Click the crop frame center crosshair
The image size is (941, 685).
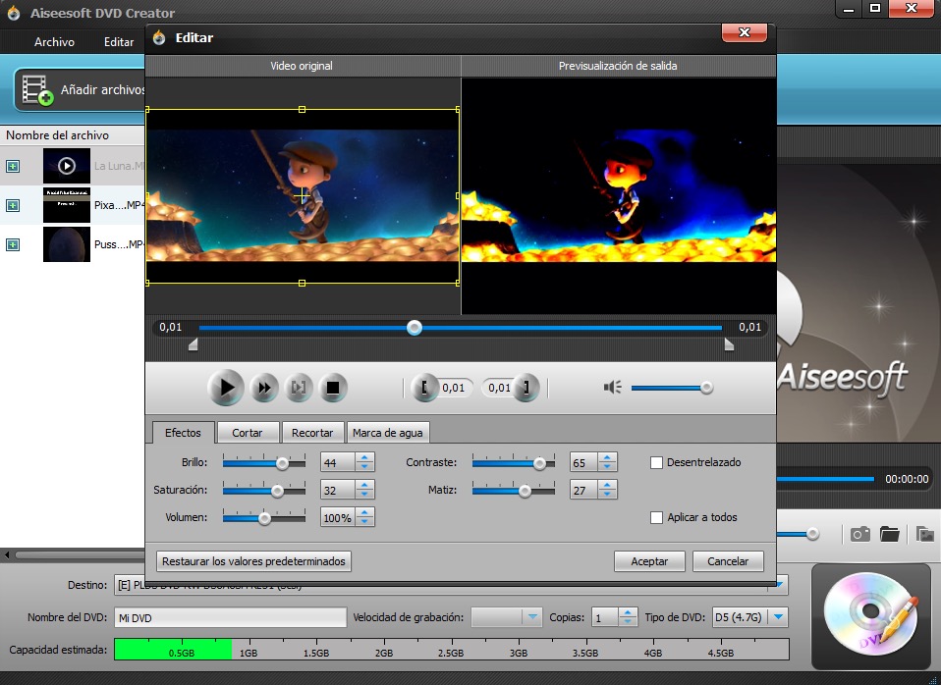[302, 195]
